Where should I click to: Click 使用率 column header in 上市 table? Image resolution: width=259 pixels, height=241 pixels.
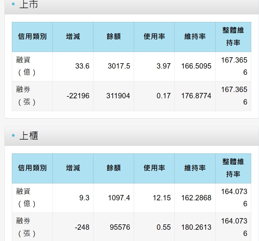tap(154, 37)
